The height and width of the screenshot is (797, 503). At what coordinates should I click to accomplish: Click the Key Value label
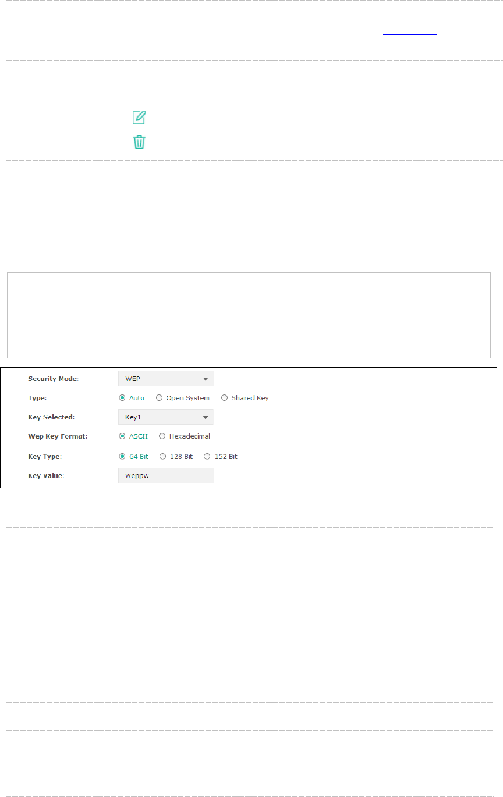click(46, 476)
